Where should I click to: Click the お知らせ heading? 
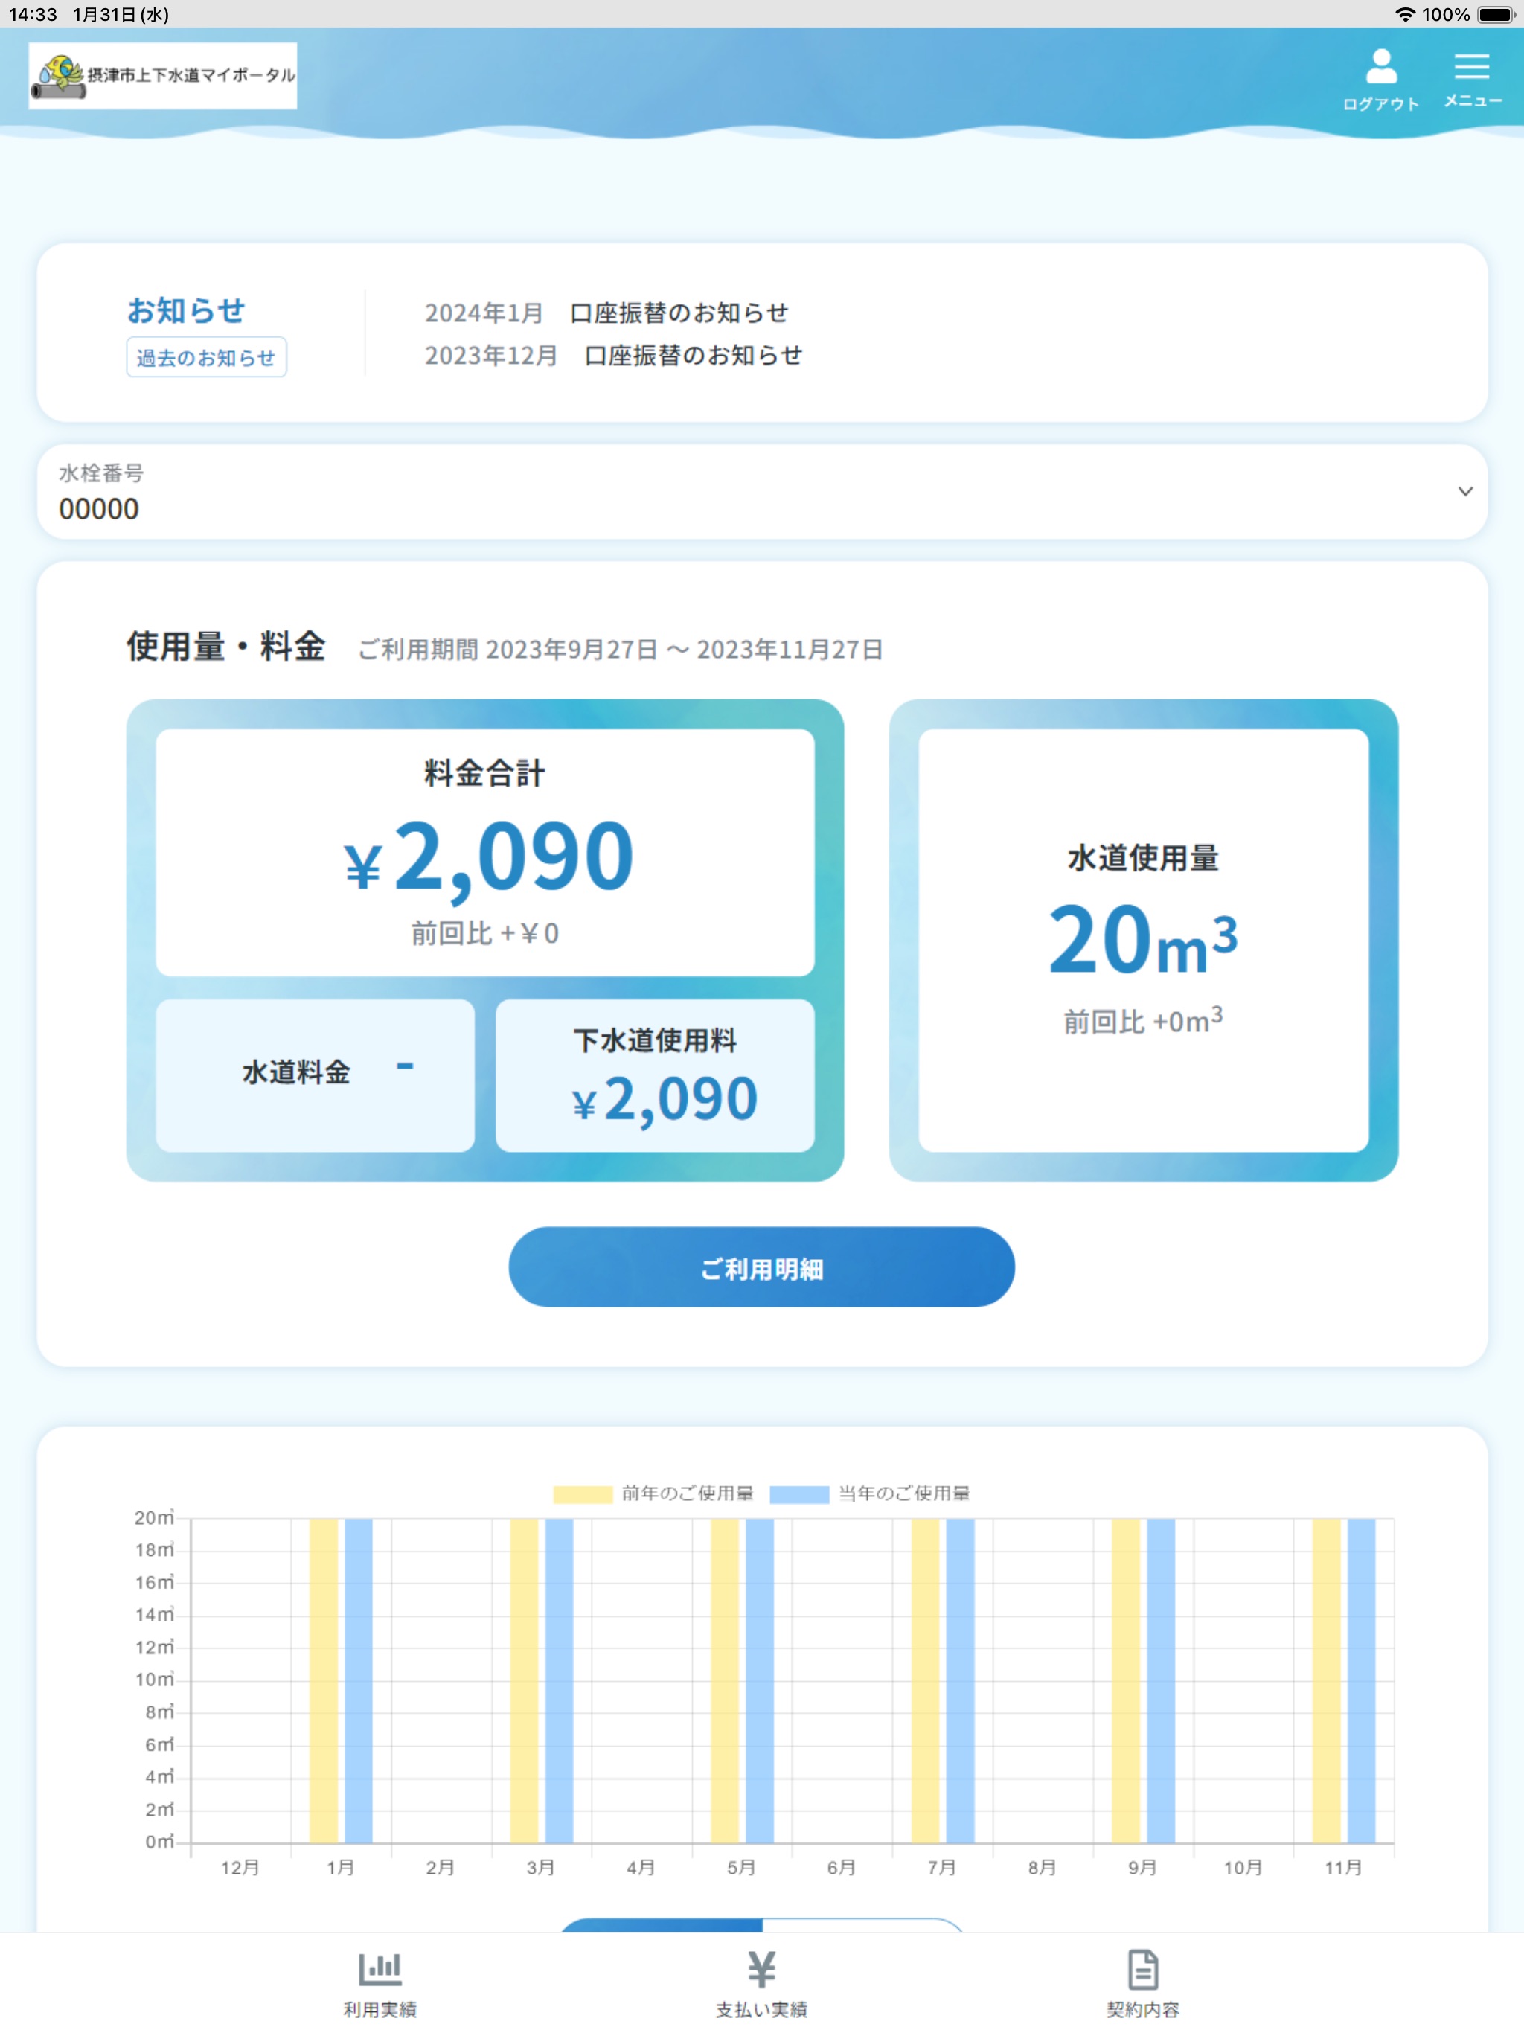tap(187, 310)
